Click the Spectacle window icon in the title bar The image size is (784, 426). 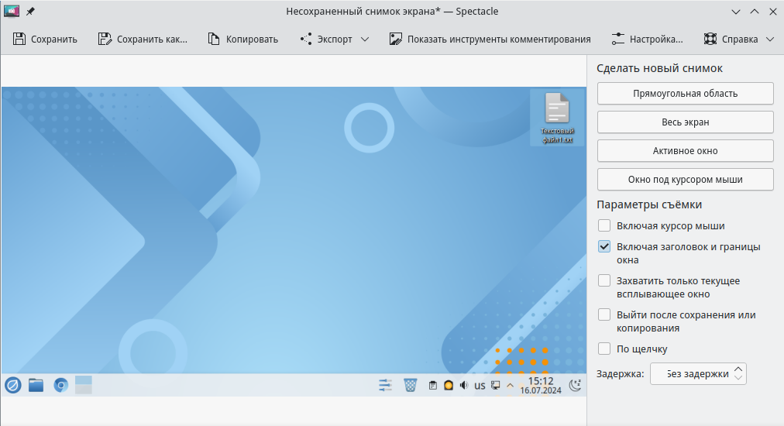click(x=12, y=12)
